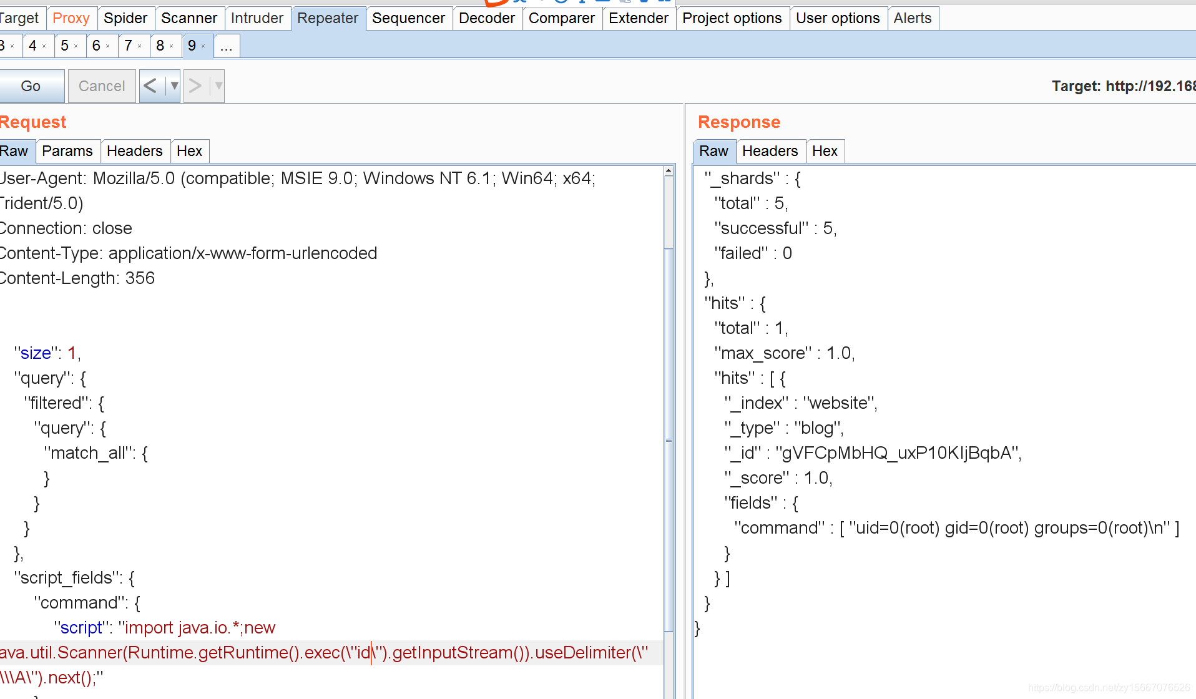Click the request scrollbar up arrow
The width and height of the screenshot is (1196, 699).
tap(669, 171)
